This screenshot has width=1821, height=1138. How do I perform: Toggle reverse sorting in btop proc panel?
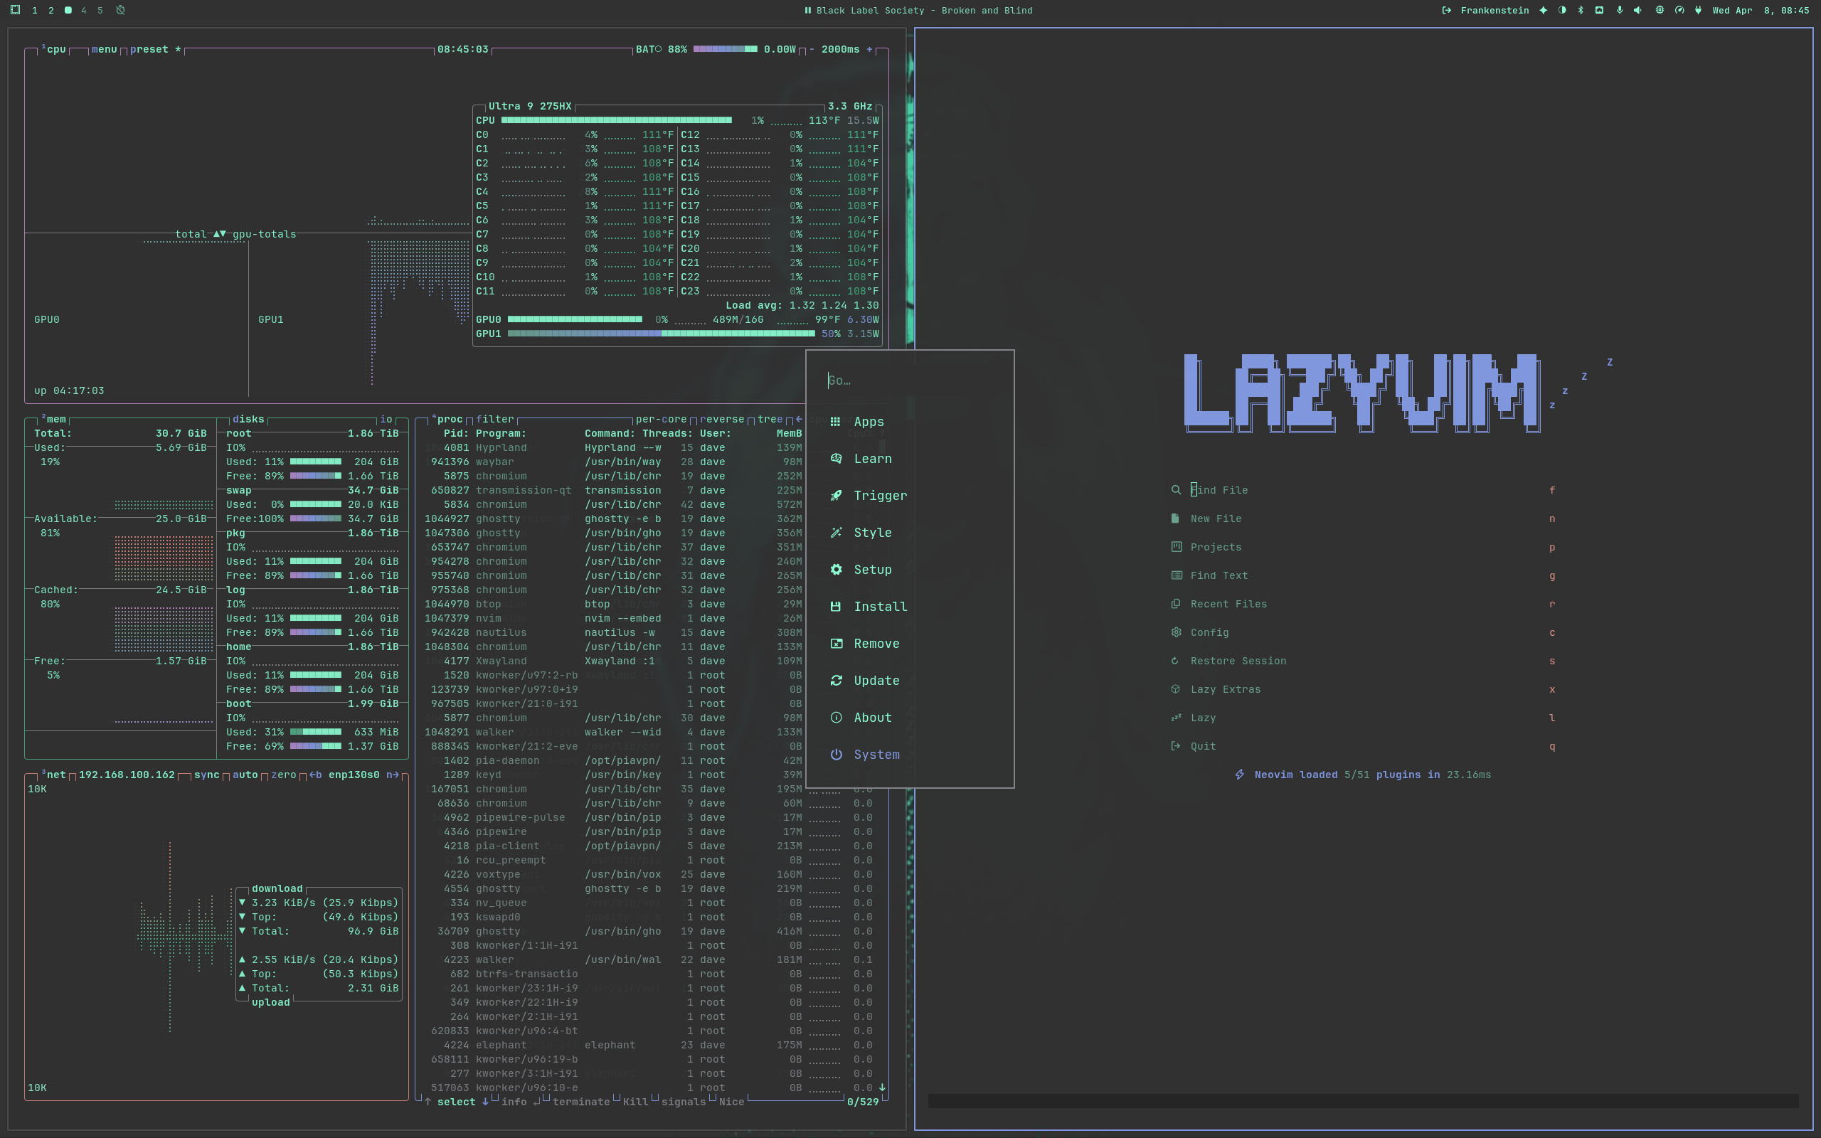pos(721,419)
